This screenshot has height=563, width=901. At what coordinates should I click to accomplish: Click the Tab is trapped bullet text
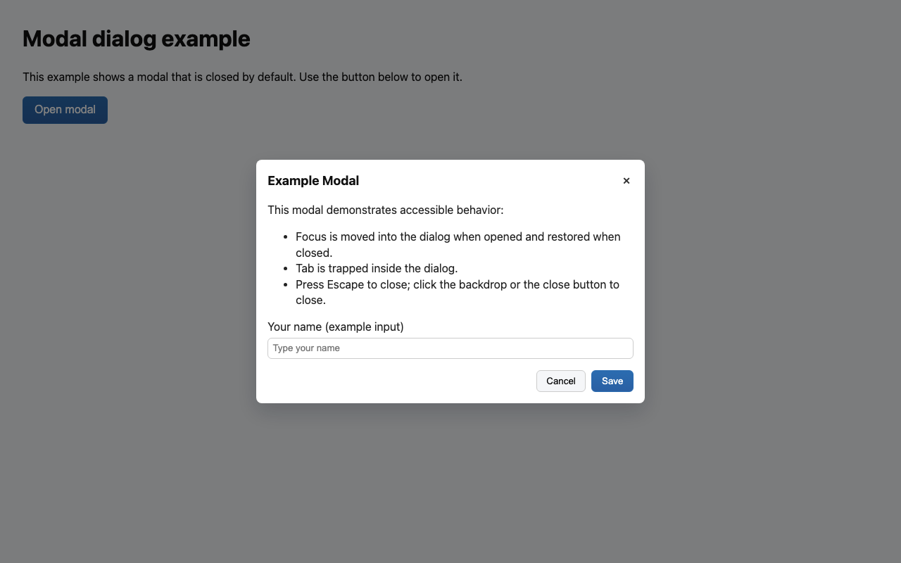(x=377, y=268)
